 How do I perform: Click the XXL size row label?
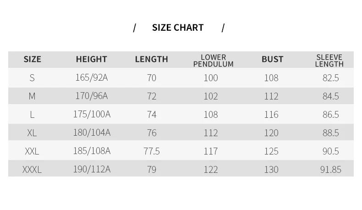32,151
